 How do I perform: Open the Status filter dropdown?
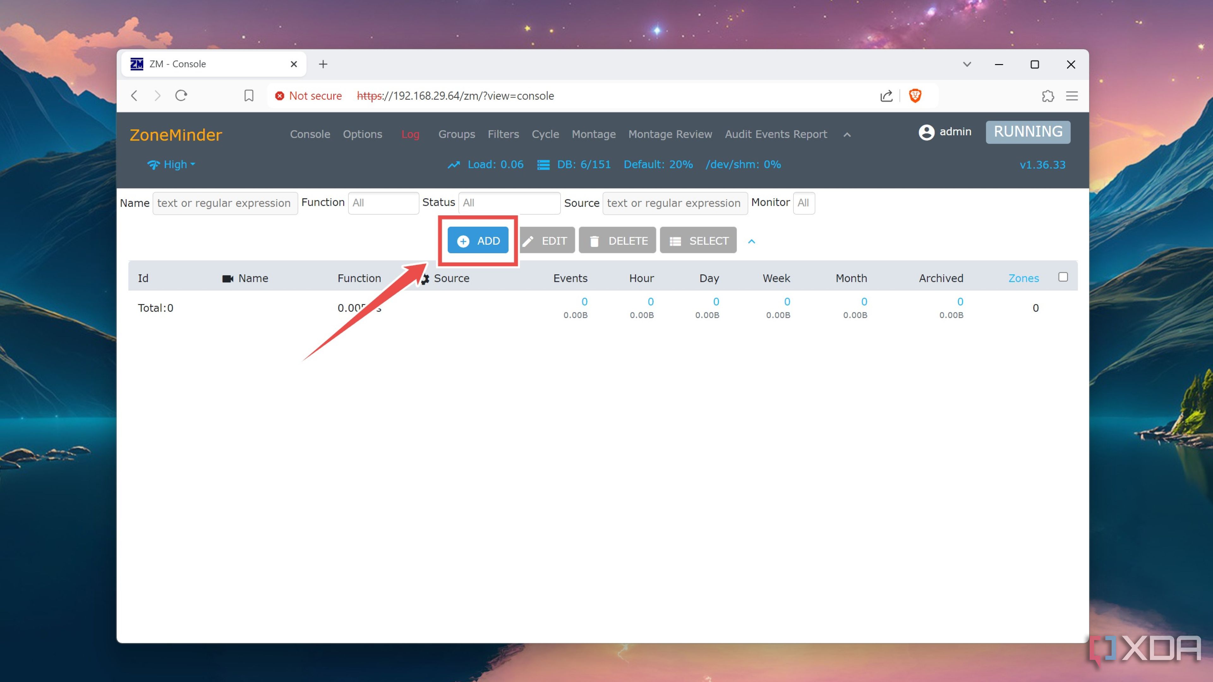point(509,203)
